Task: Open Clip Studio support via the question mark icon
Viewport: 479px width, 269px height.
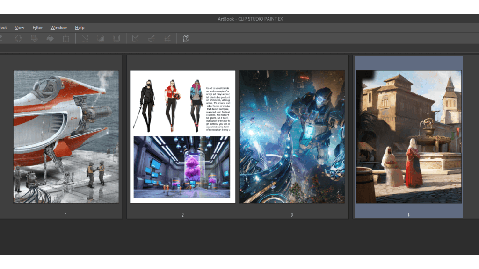Action: coord(186,38)
